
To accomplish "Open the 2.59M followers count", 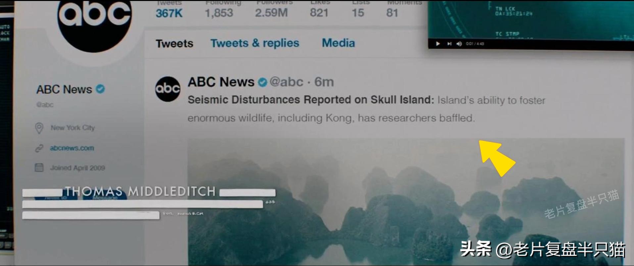I will pyautogui.click(x=271, y=13).
